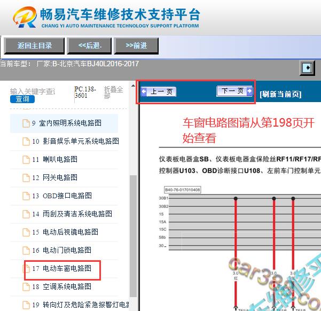Click the 15C rail label in diagram
Image resolution: width=321 pixels, height=311 pixels.
[162, 229]
